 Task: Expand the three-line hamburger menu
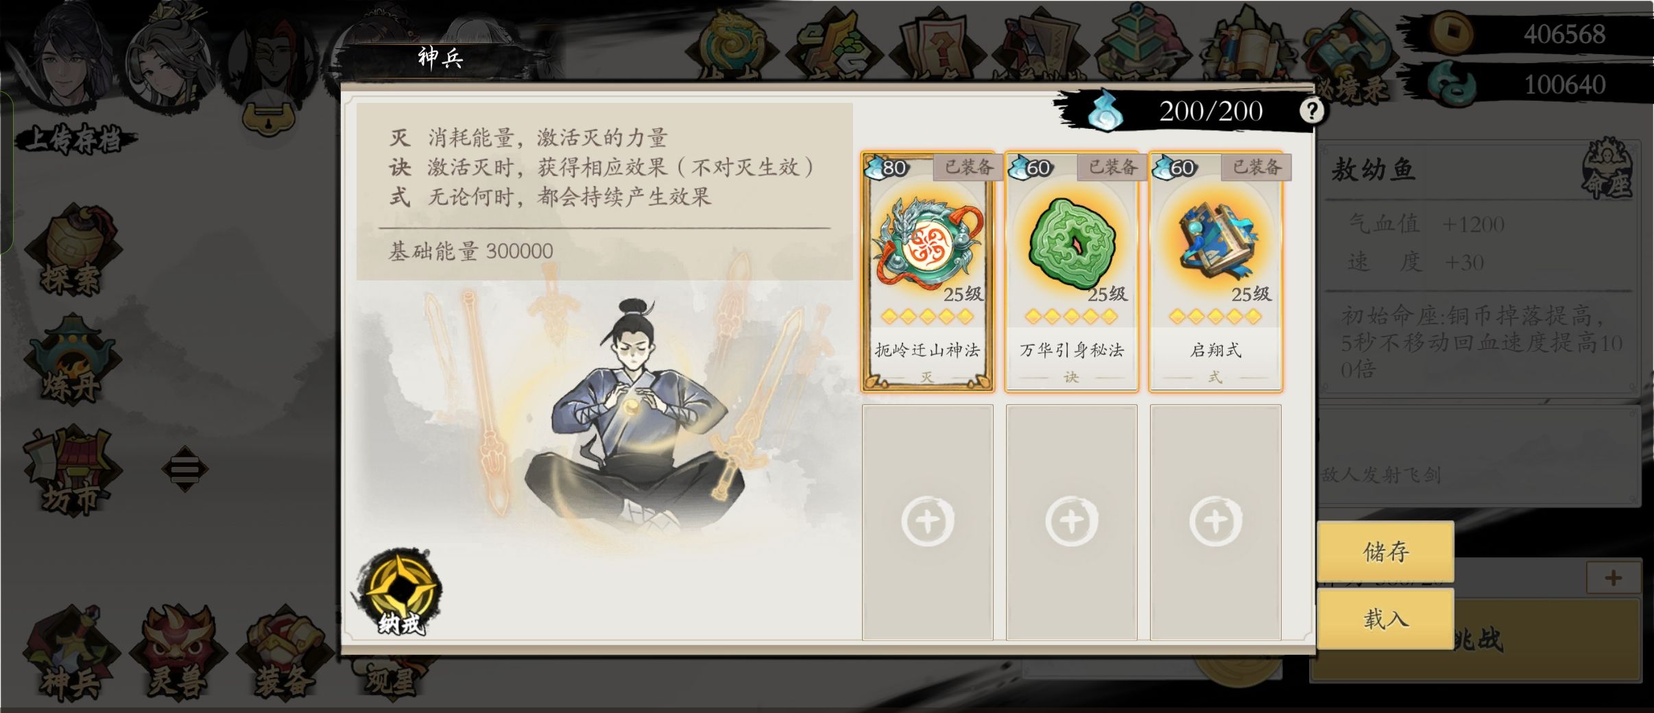[184, 469]
